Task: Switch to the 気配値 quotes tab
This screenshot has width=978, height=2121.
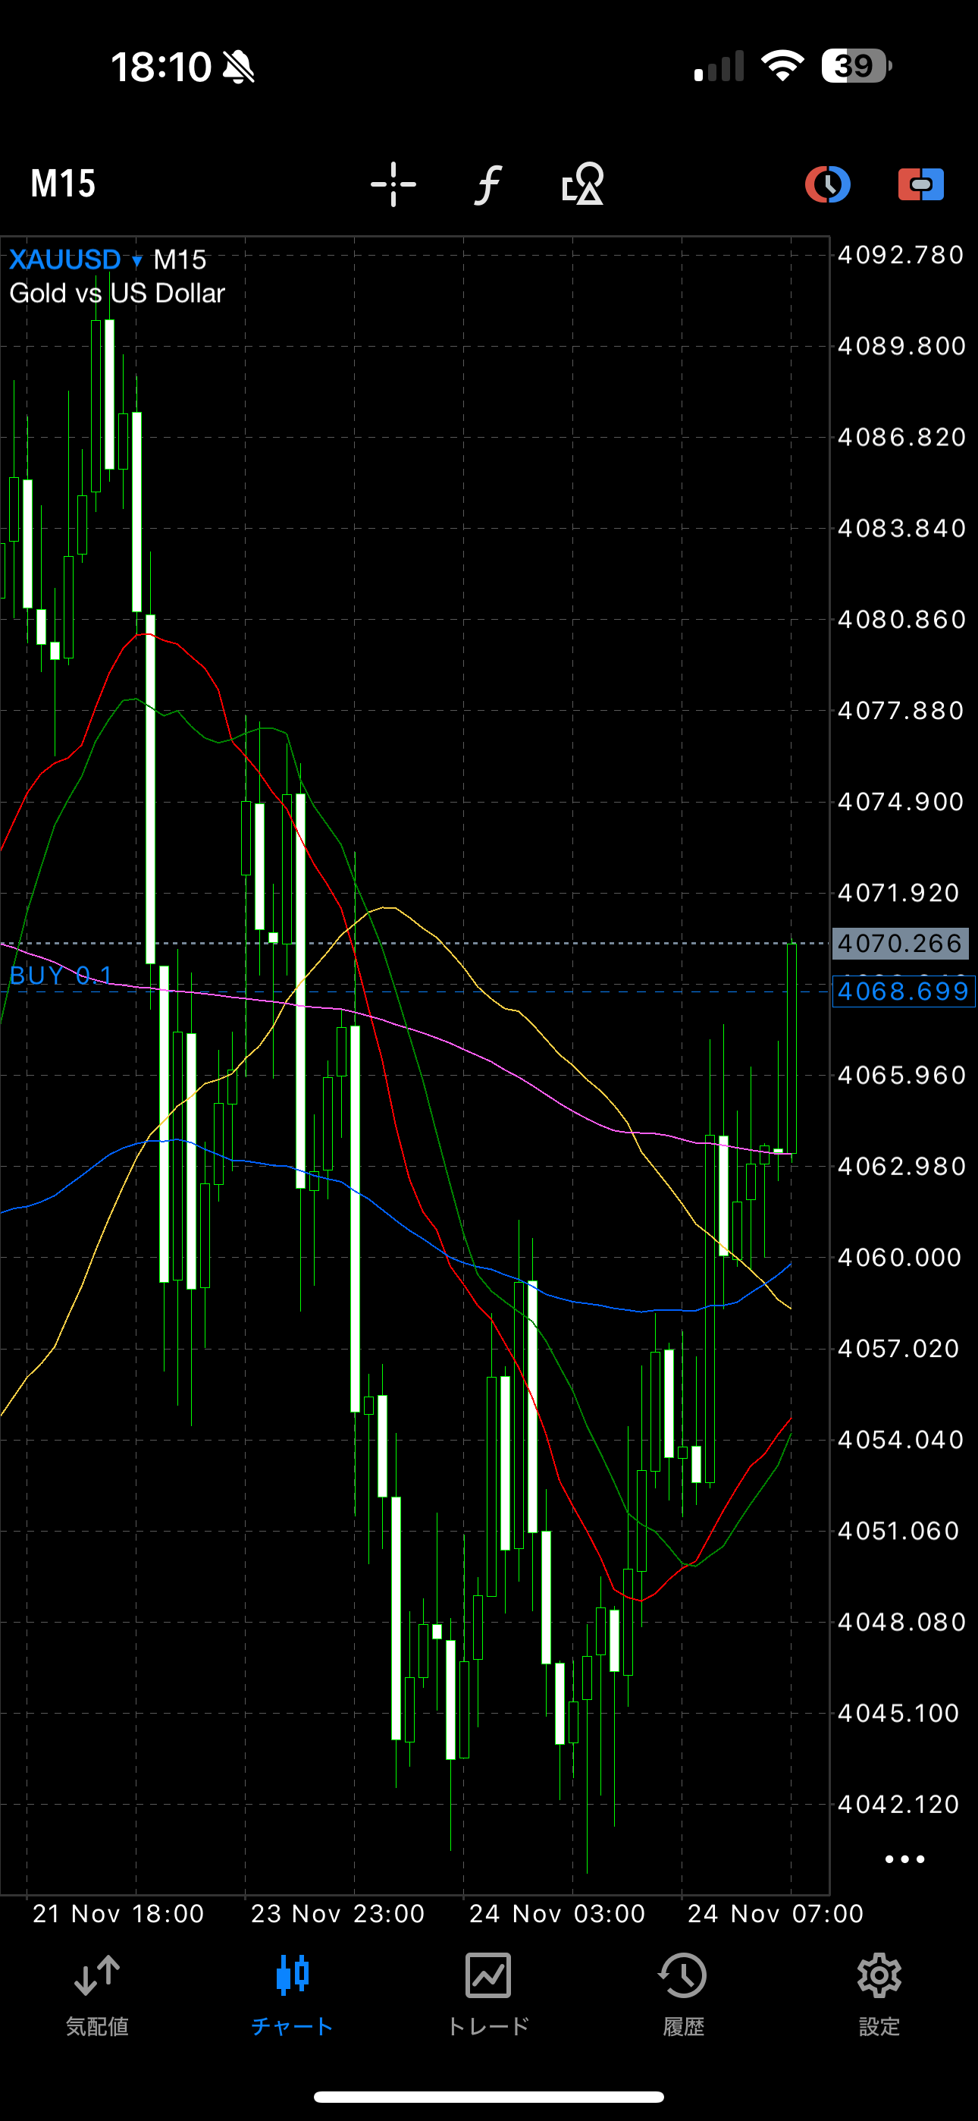Action: point(97,1994)
